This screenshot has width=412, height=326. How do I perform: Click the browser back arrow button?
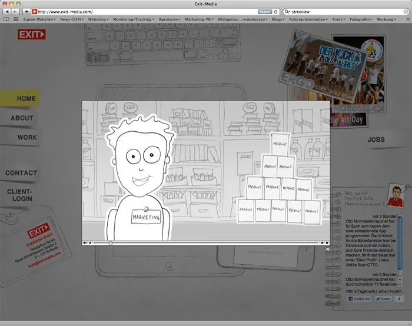[6, 12]
